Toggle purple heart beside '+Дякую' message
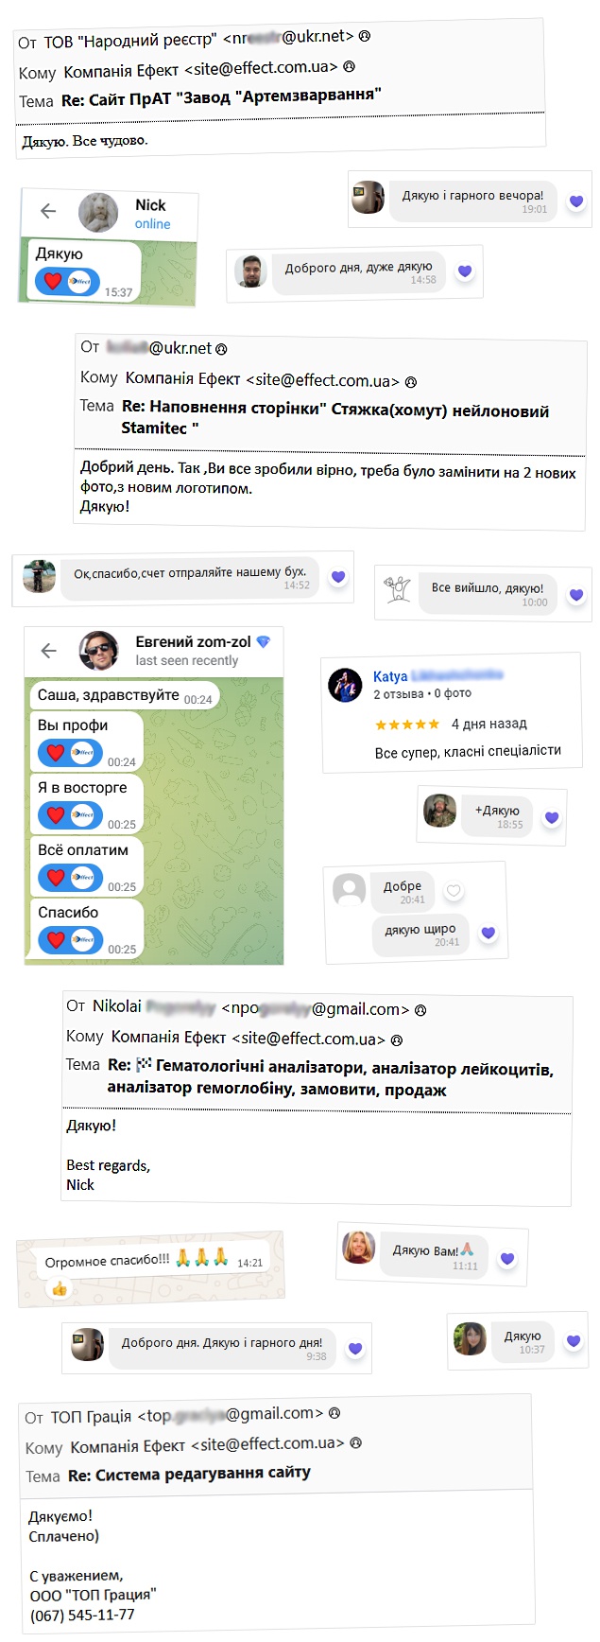Screen dimensions: 600x1642 pos(552,817)
